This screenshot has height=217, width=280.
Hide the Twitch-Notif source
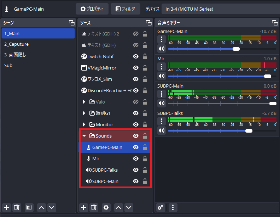coord(136,56)
